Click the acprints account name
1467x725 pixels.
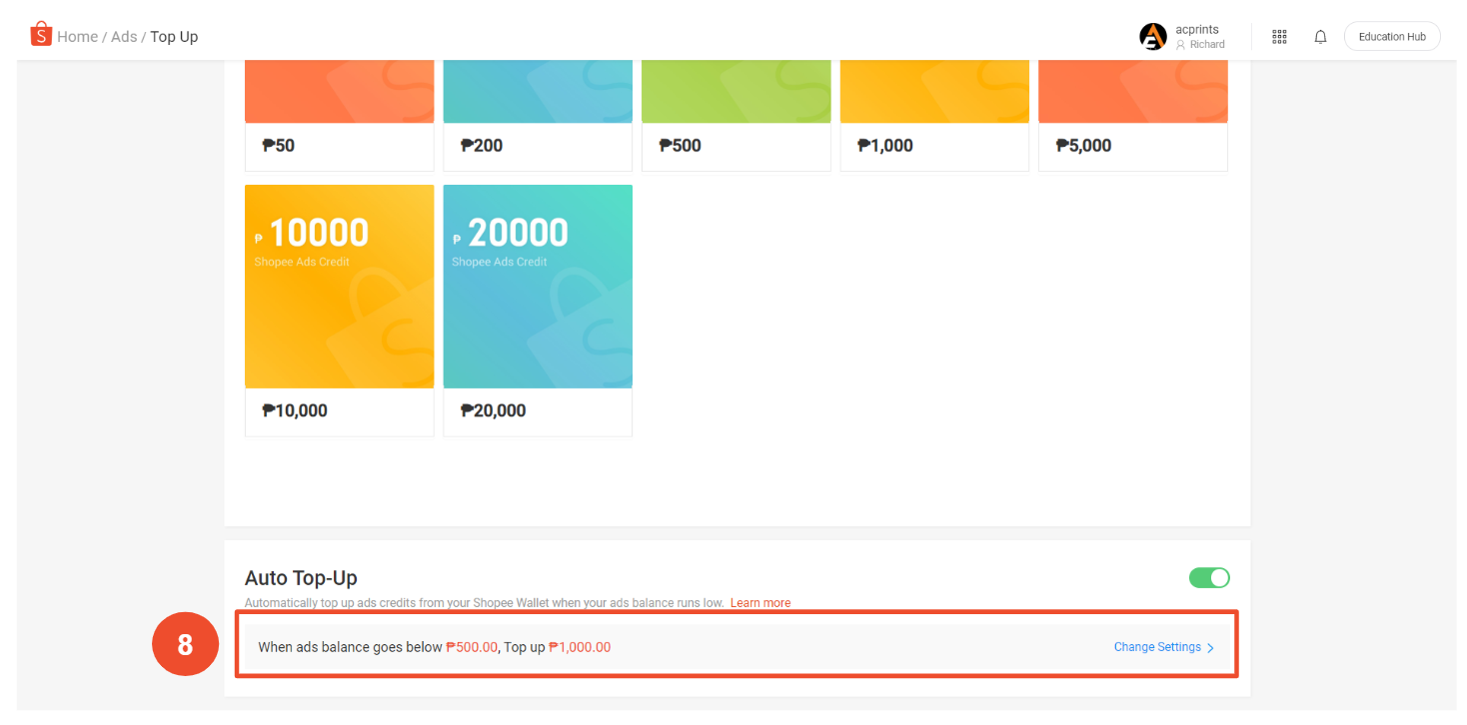[x=1196, y=30]
